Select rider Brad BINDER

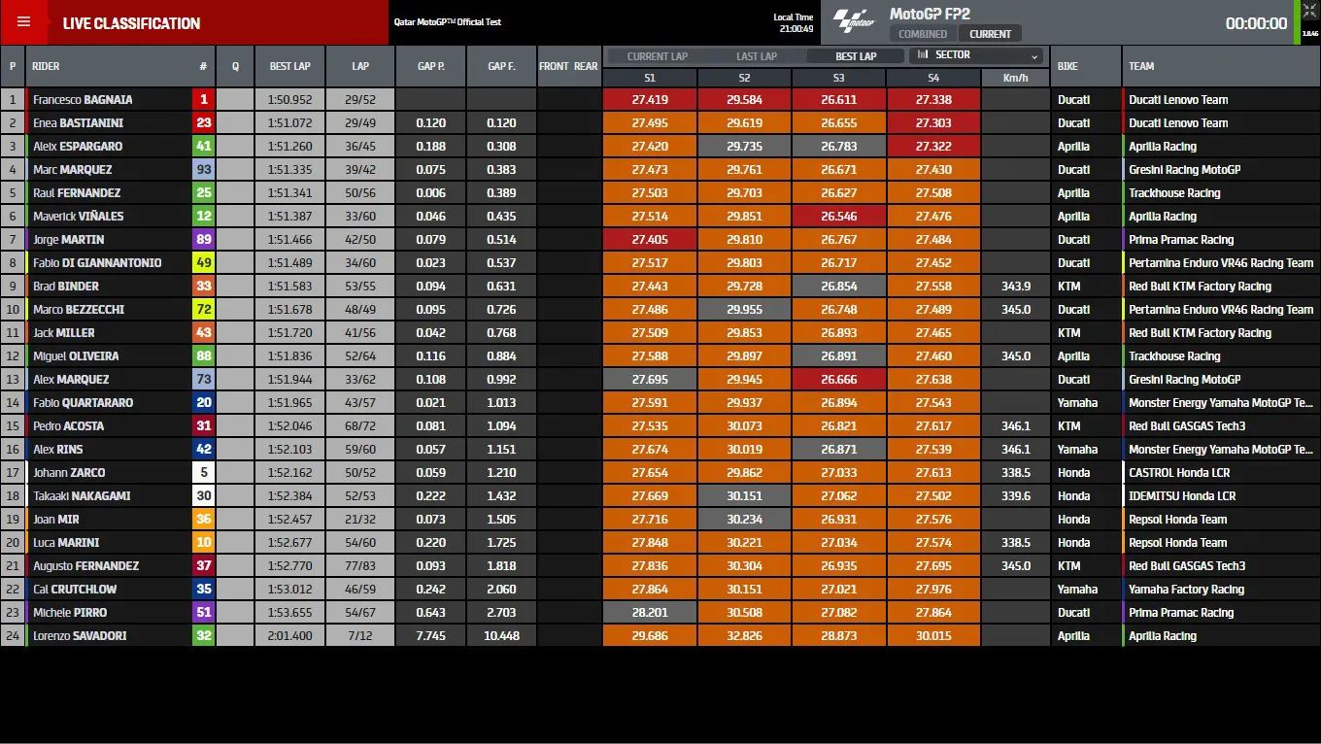click(x=66, y=286)
